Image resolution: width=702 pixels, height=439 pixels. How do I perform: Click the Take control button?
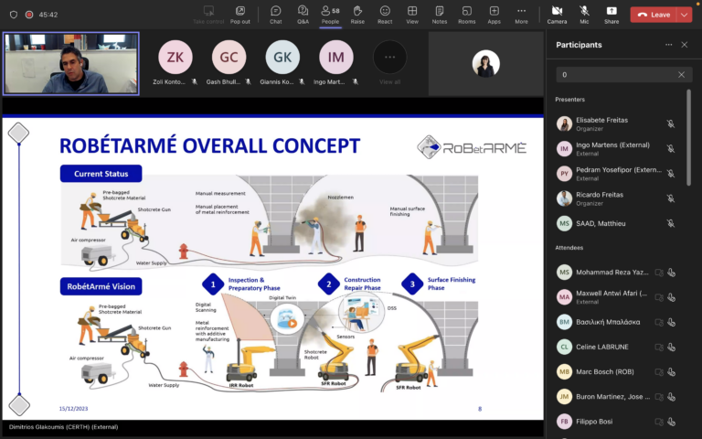[x=208, y=15]
